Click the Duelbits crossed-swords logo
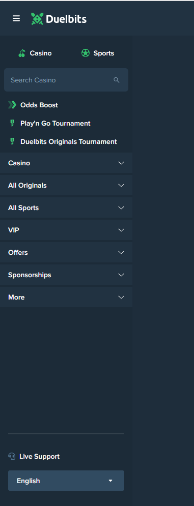Viewport: 194px width, 506px height. coord(37,19)
